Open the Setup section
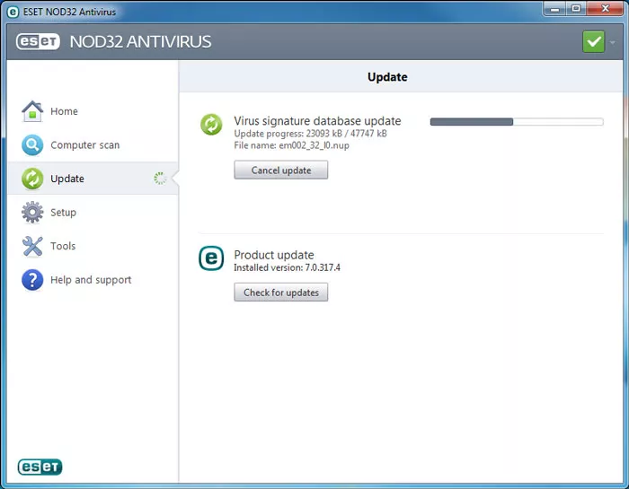This screenshot has height=489, width=629. (93, 212)
